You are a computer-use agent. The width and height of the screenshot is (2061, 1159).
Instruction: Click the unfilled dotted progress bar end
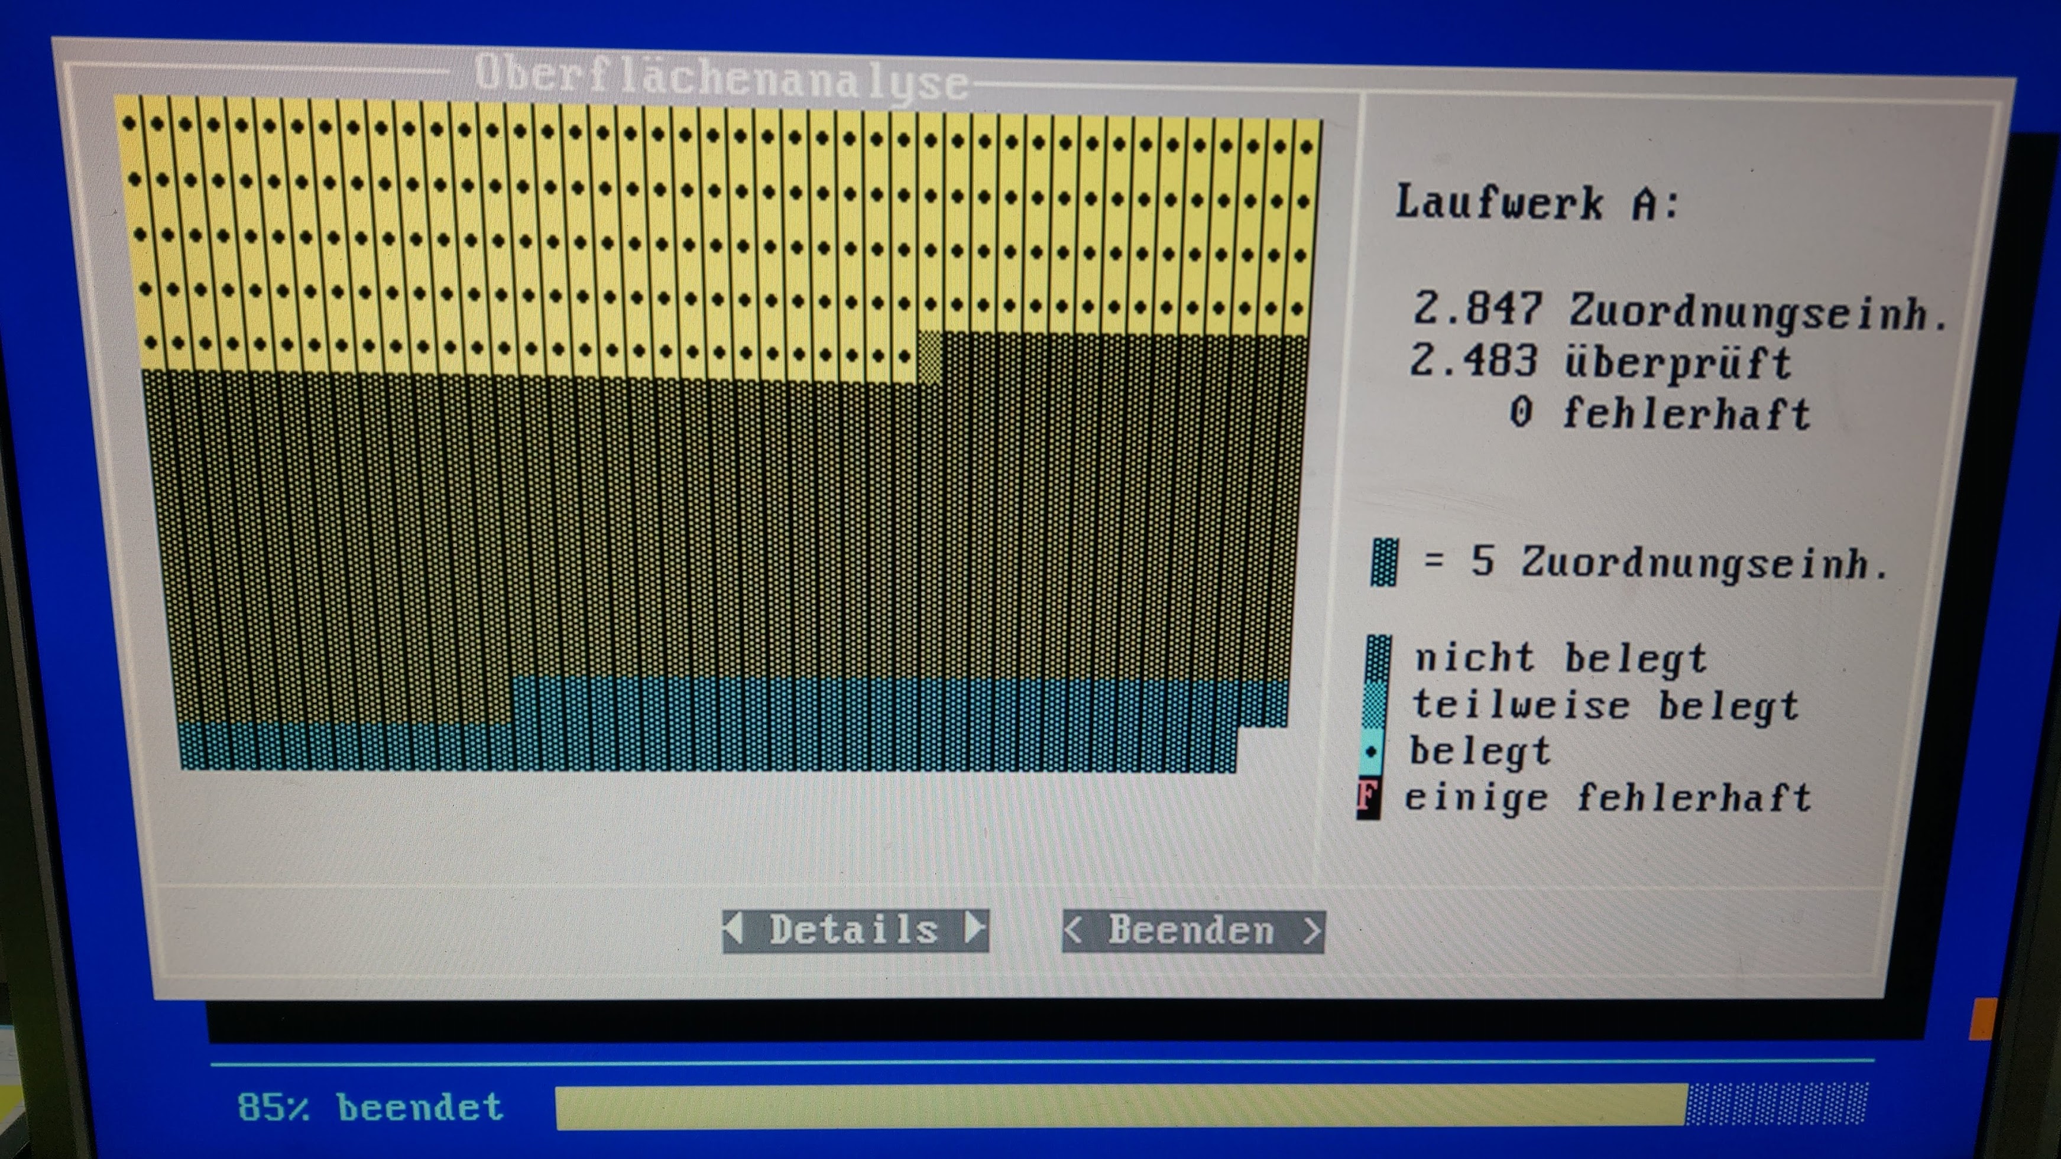1778,1104
